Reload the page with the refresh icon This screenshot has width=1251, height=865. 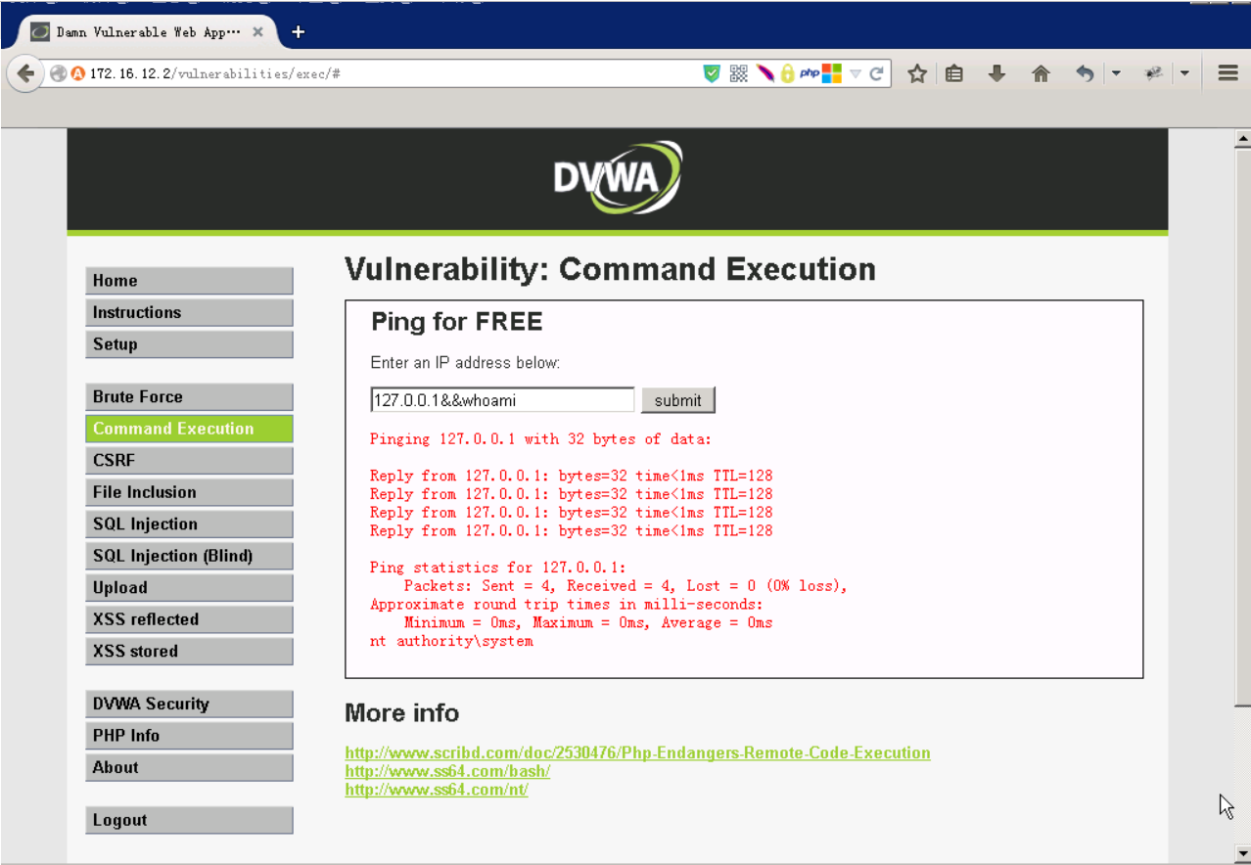[x=877, y=73]
